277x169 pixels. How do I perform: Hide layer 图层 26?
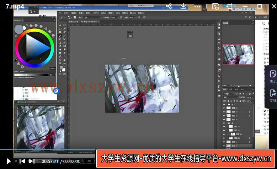pos(224,134)
